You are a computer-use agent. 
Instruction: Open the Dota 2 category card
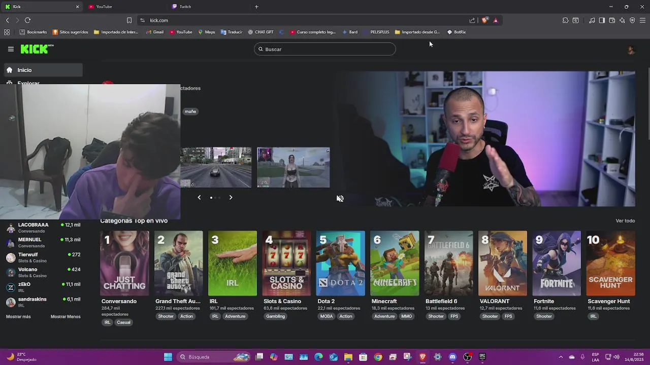[x=340, y=263]
